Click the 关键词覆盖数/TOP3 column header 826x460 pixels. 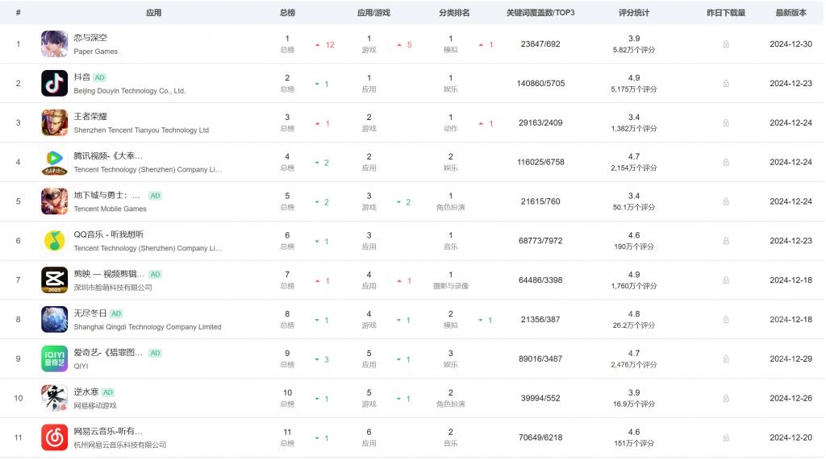[540, 13]
